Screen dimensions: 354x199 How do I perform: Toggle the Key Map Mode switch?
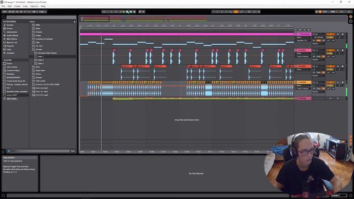point(325,12)
